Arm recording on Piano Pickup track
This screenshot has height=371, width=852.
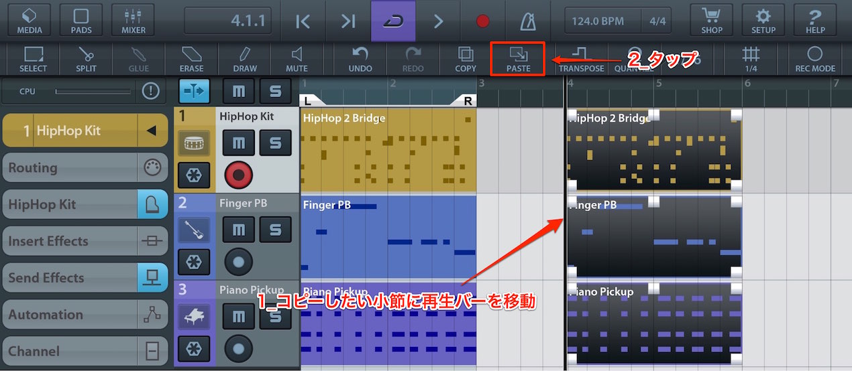pyautogui.click(x=238, y=349)
